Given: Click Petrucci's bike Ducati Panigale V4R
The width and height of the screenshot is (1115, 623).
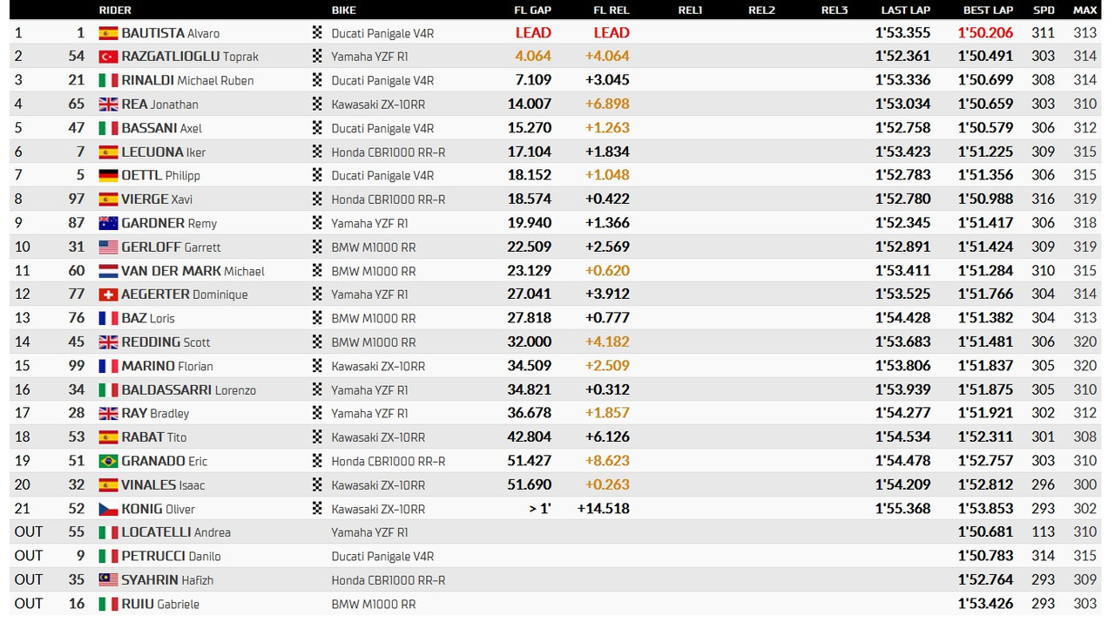Looking at the screenshot, I should click(382, 556).
